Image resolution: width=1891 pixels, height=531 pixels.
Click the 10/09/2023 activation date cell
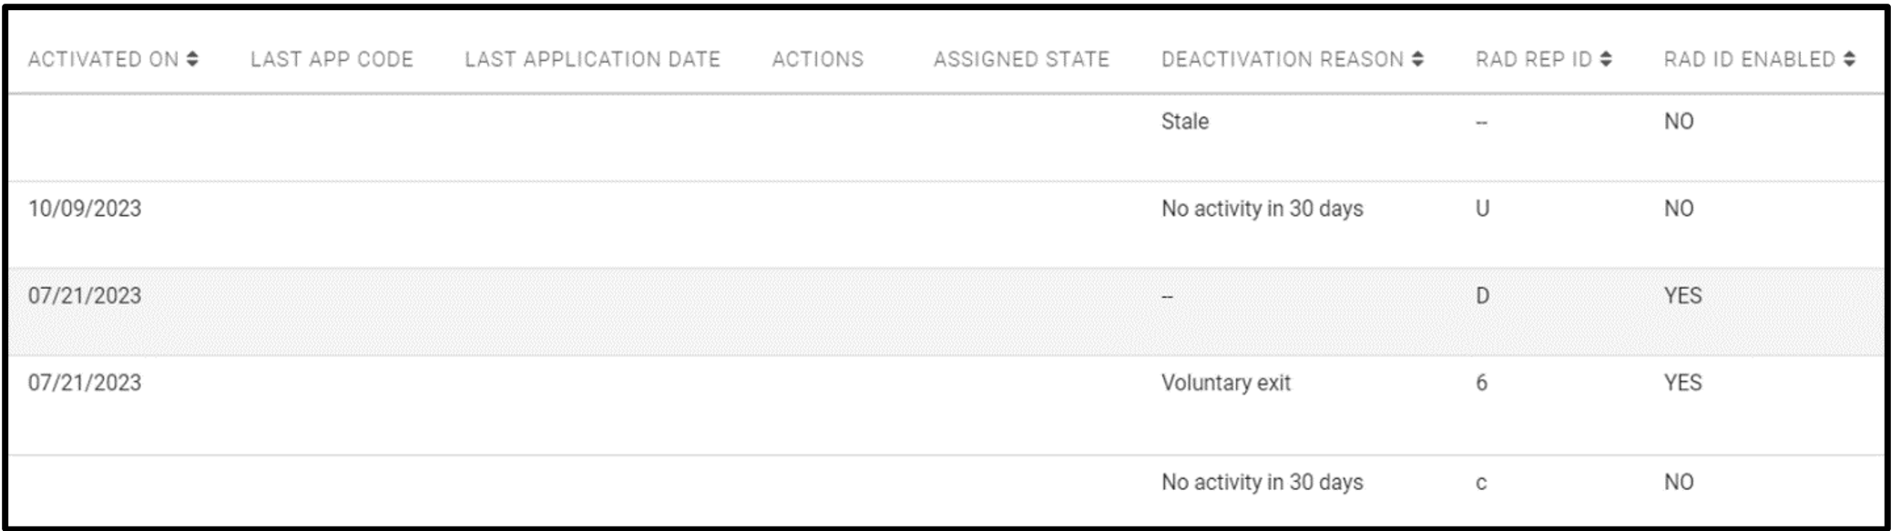point(85,209)
